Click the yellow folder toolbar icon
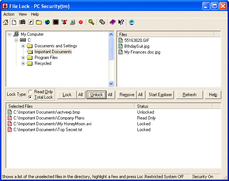 [39, 22]
